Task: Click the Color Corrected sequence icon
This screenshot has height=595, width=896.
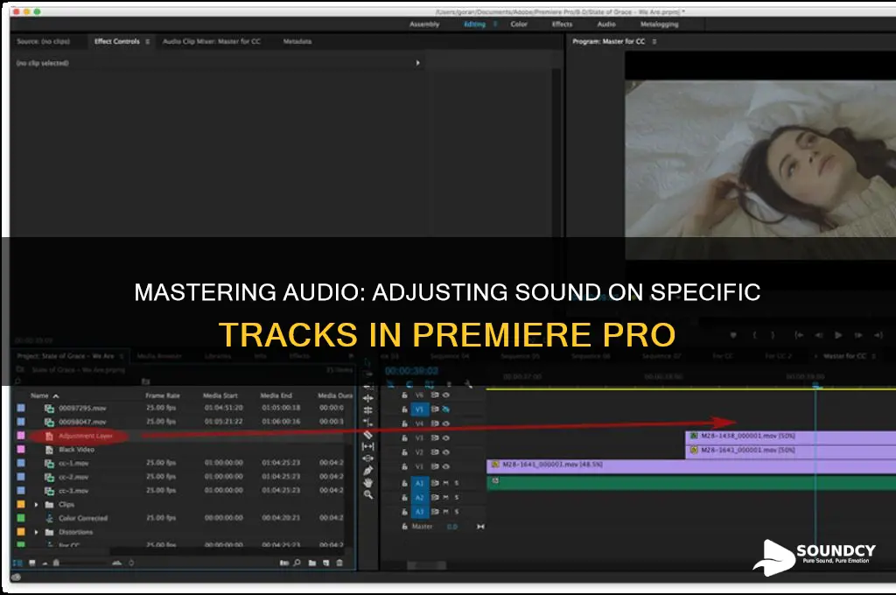Action: point(49,518)
